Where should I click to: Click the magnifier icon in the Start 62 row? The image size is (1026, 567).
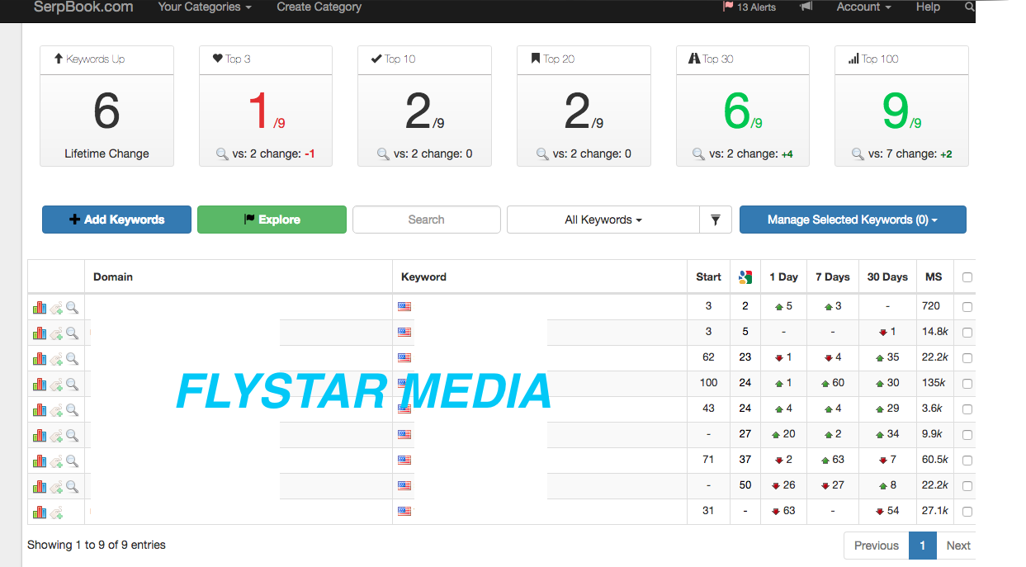pos(73,359)
